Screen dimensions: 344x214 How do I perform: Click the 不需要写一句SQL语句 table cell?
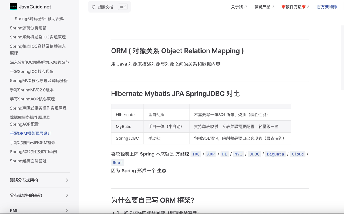tap(240, 115)
